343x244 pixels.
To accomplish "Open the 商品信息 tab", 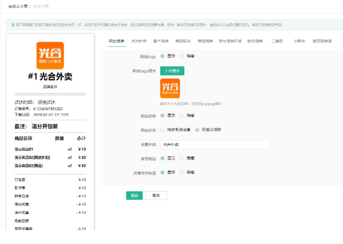I will [205, 41].
